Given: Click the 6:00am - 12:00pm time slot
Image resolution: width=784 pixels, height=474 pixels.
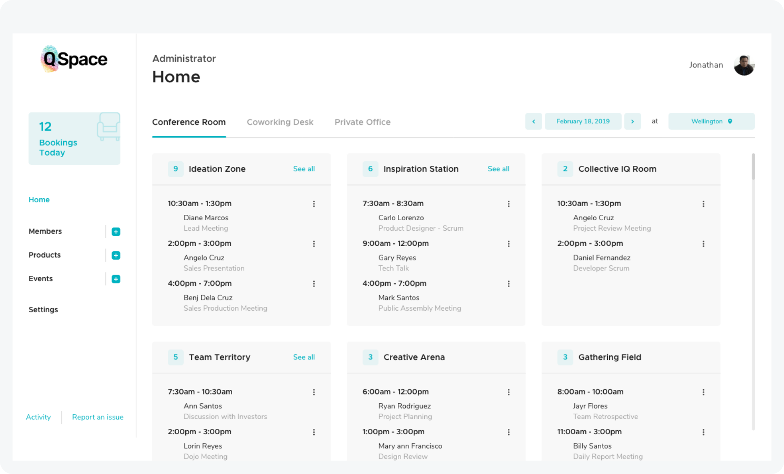Looking at the screenshot, I should [x=395, y=392].
